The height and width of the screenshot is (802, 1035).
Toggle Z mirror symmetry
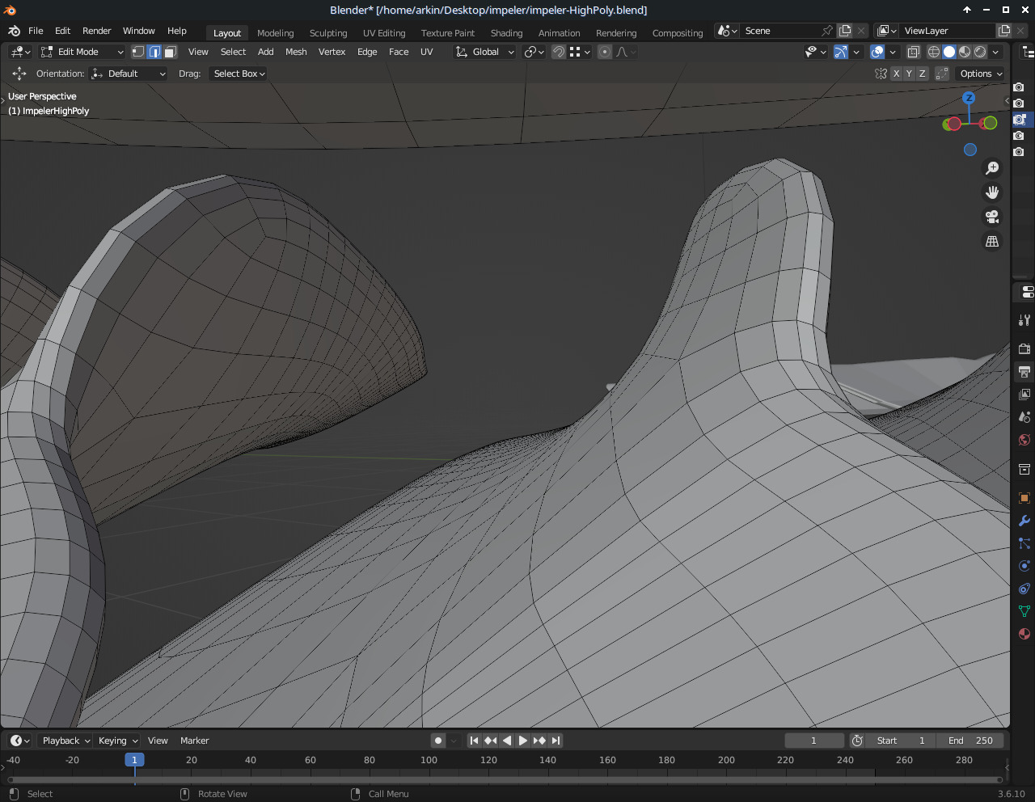922,74
